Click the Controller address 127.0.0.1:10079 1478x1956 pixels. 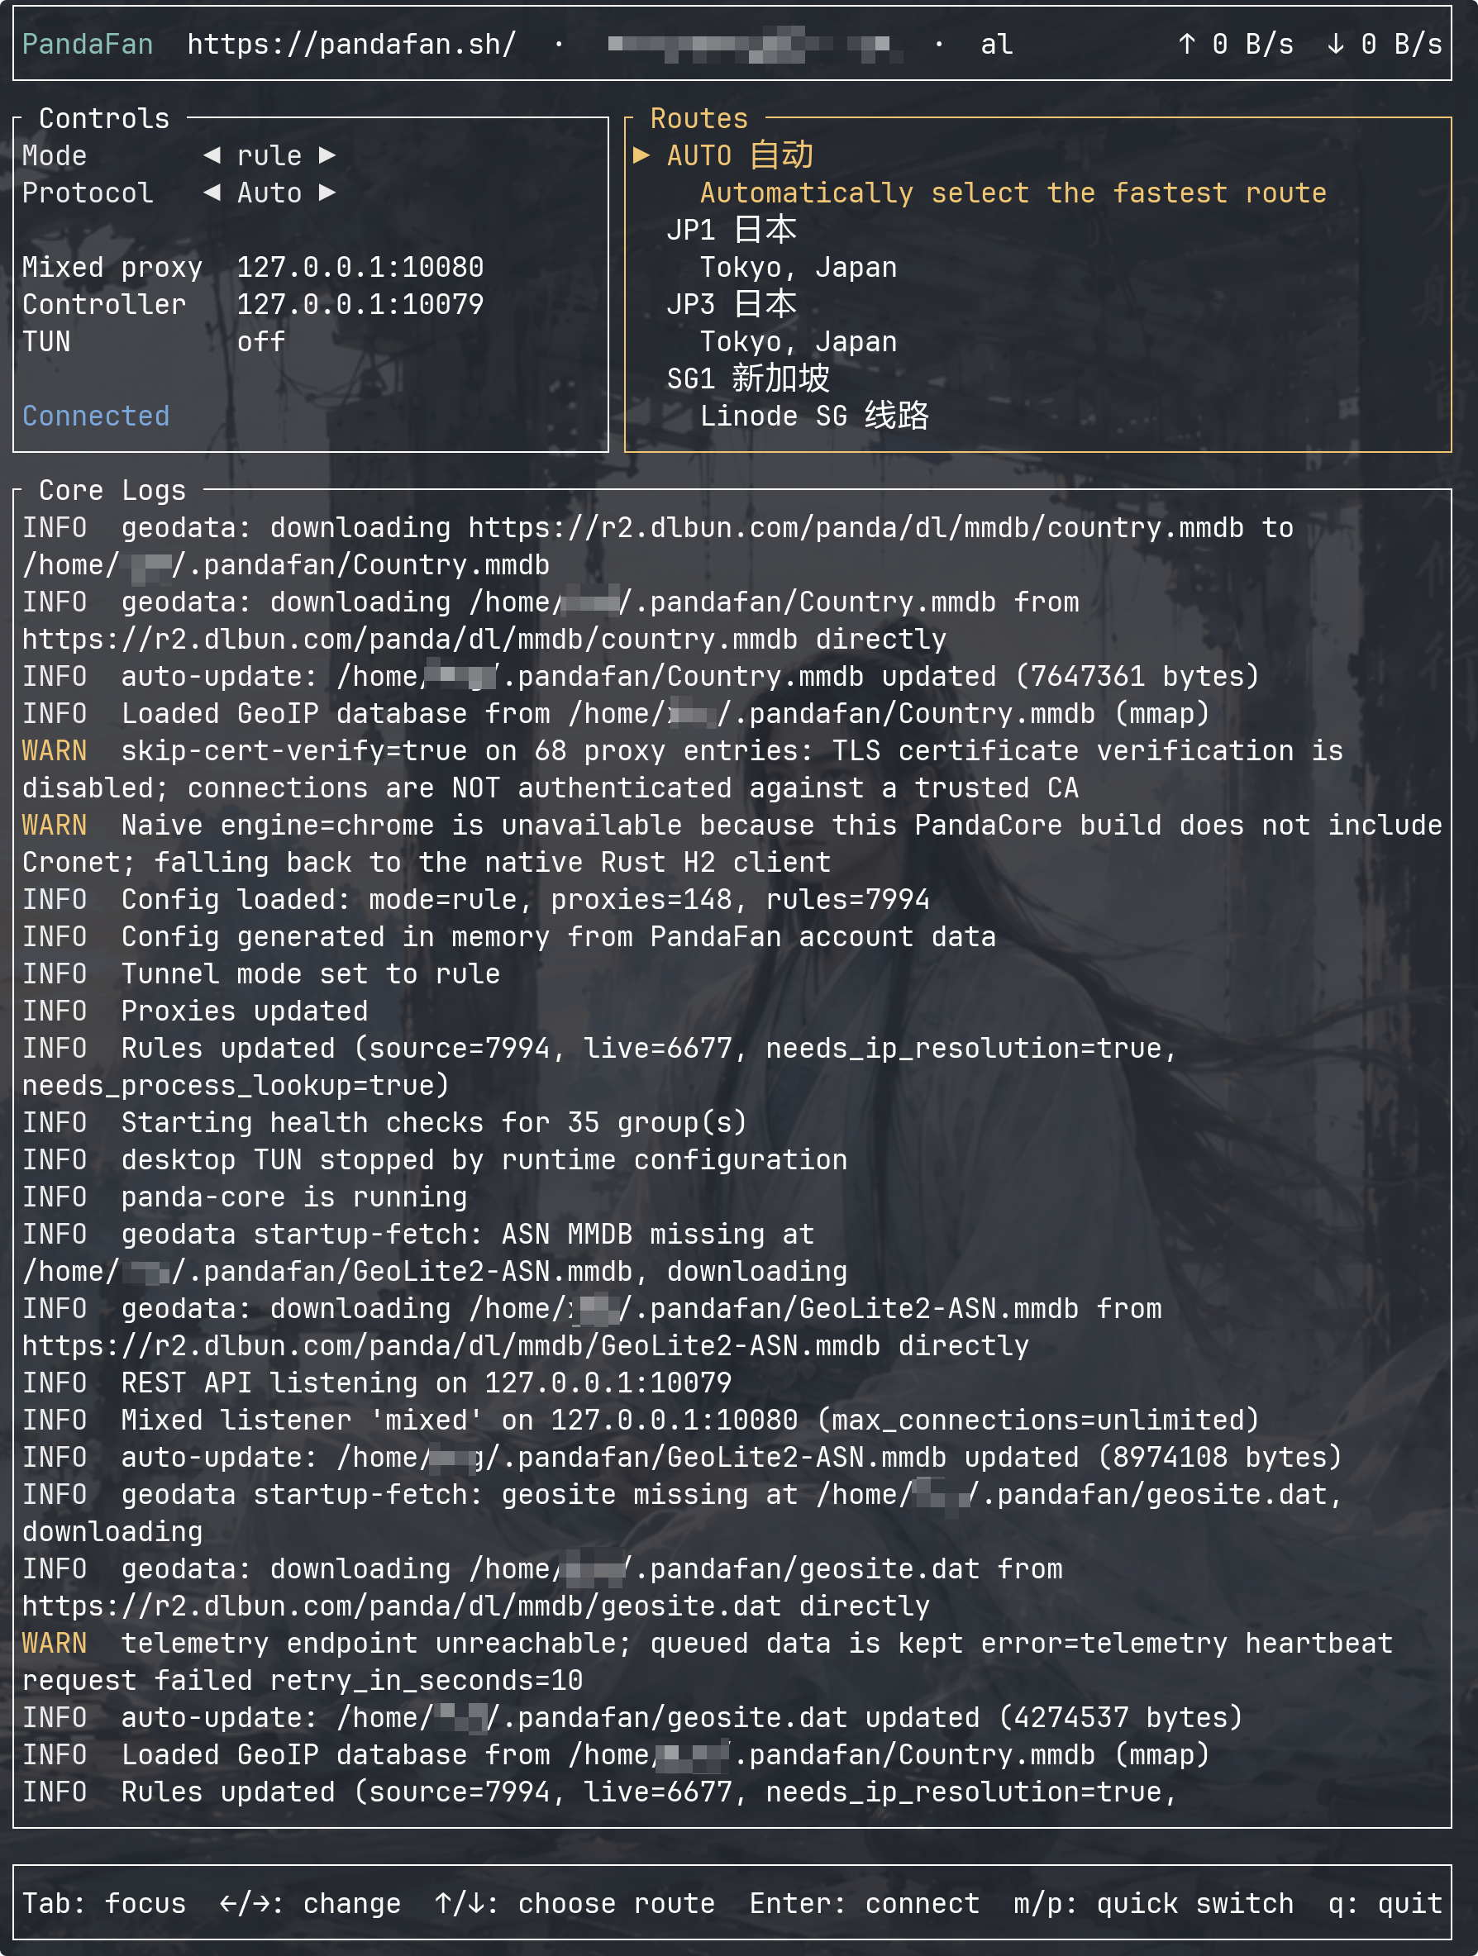click(x=360, y=304)
